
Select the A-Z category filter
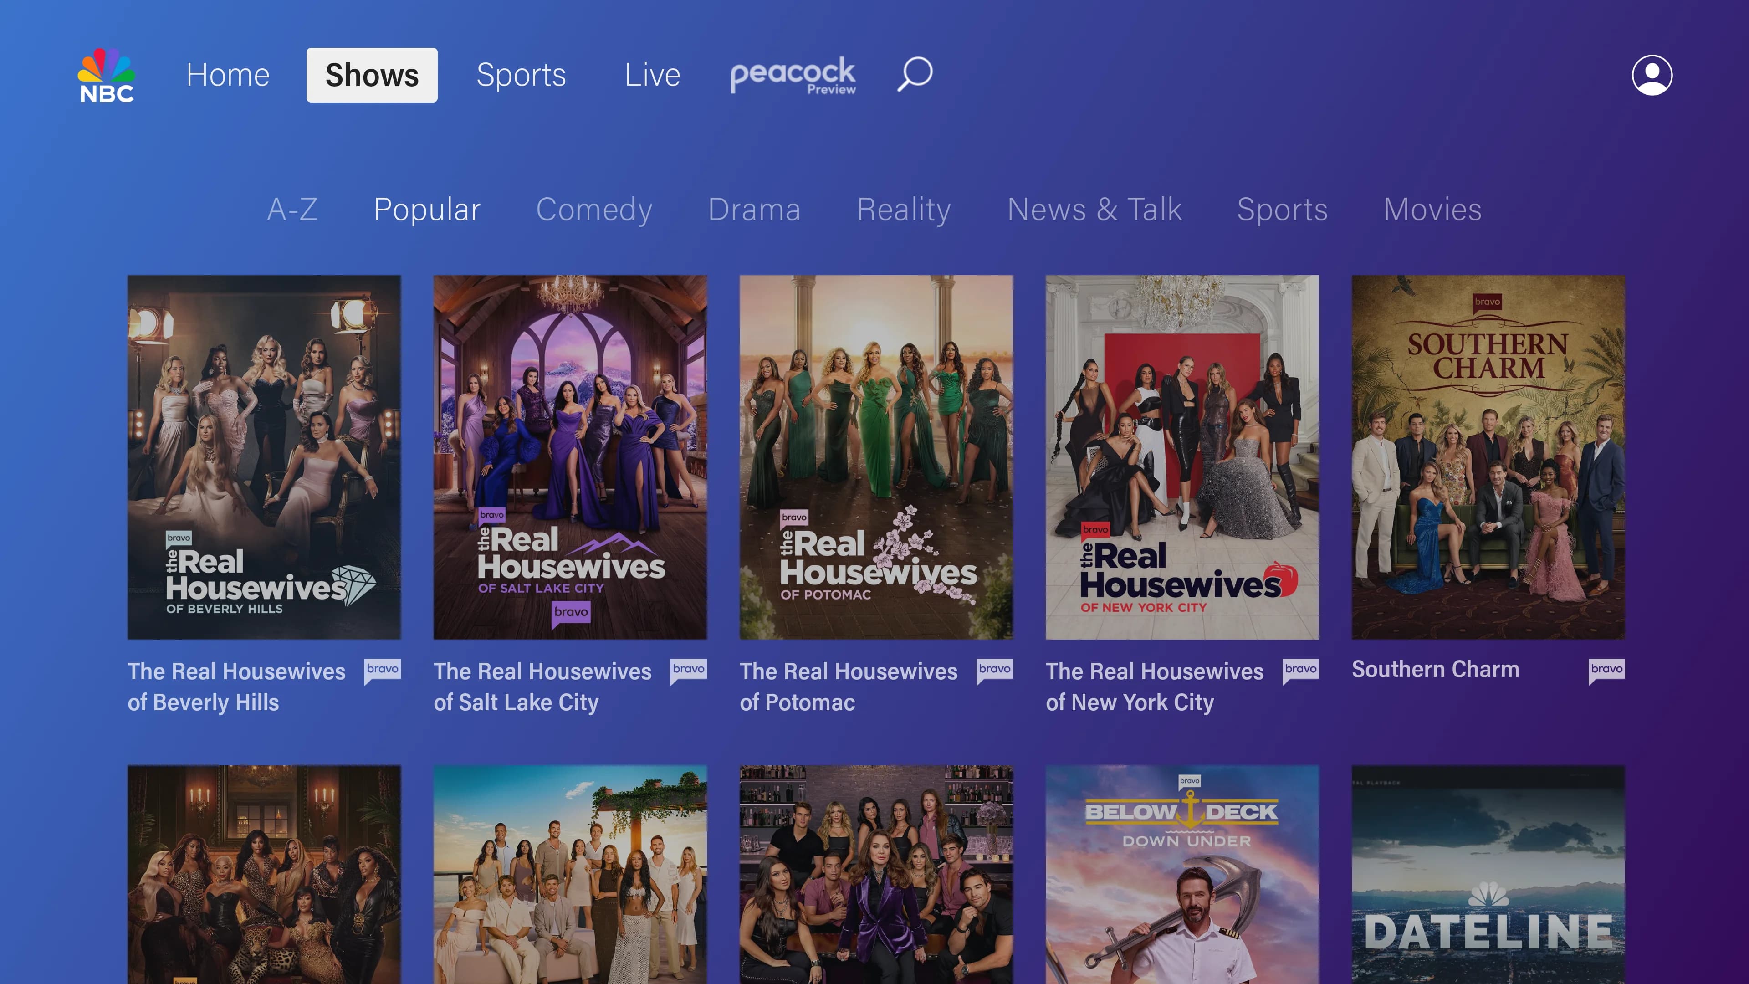click(292, 209)
